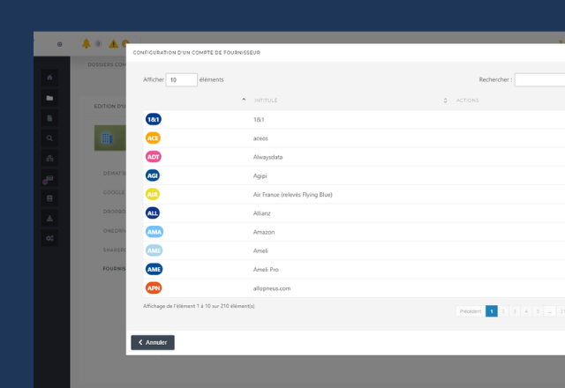Viewport: 565px width, 388px height.
Task: Open the Afficher elements count box
Action: click(x=181, y=80)
